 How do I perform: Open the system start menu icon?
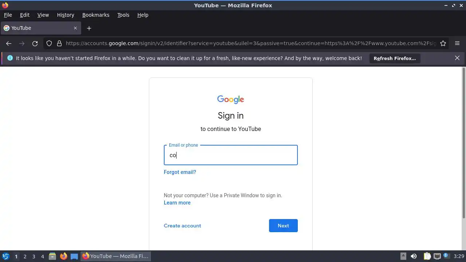(5, 256)
